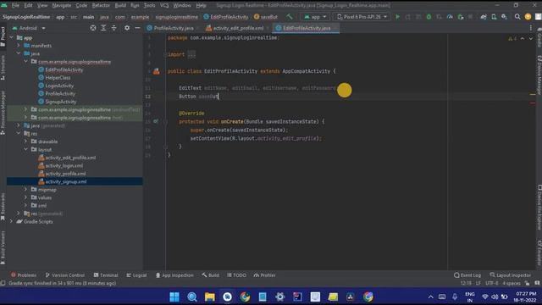
Task: Start debugging with the bug icon
Action: [429, 17]
